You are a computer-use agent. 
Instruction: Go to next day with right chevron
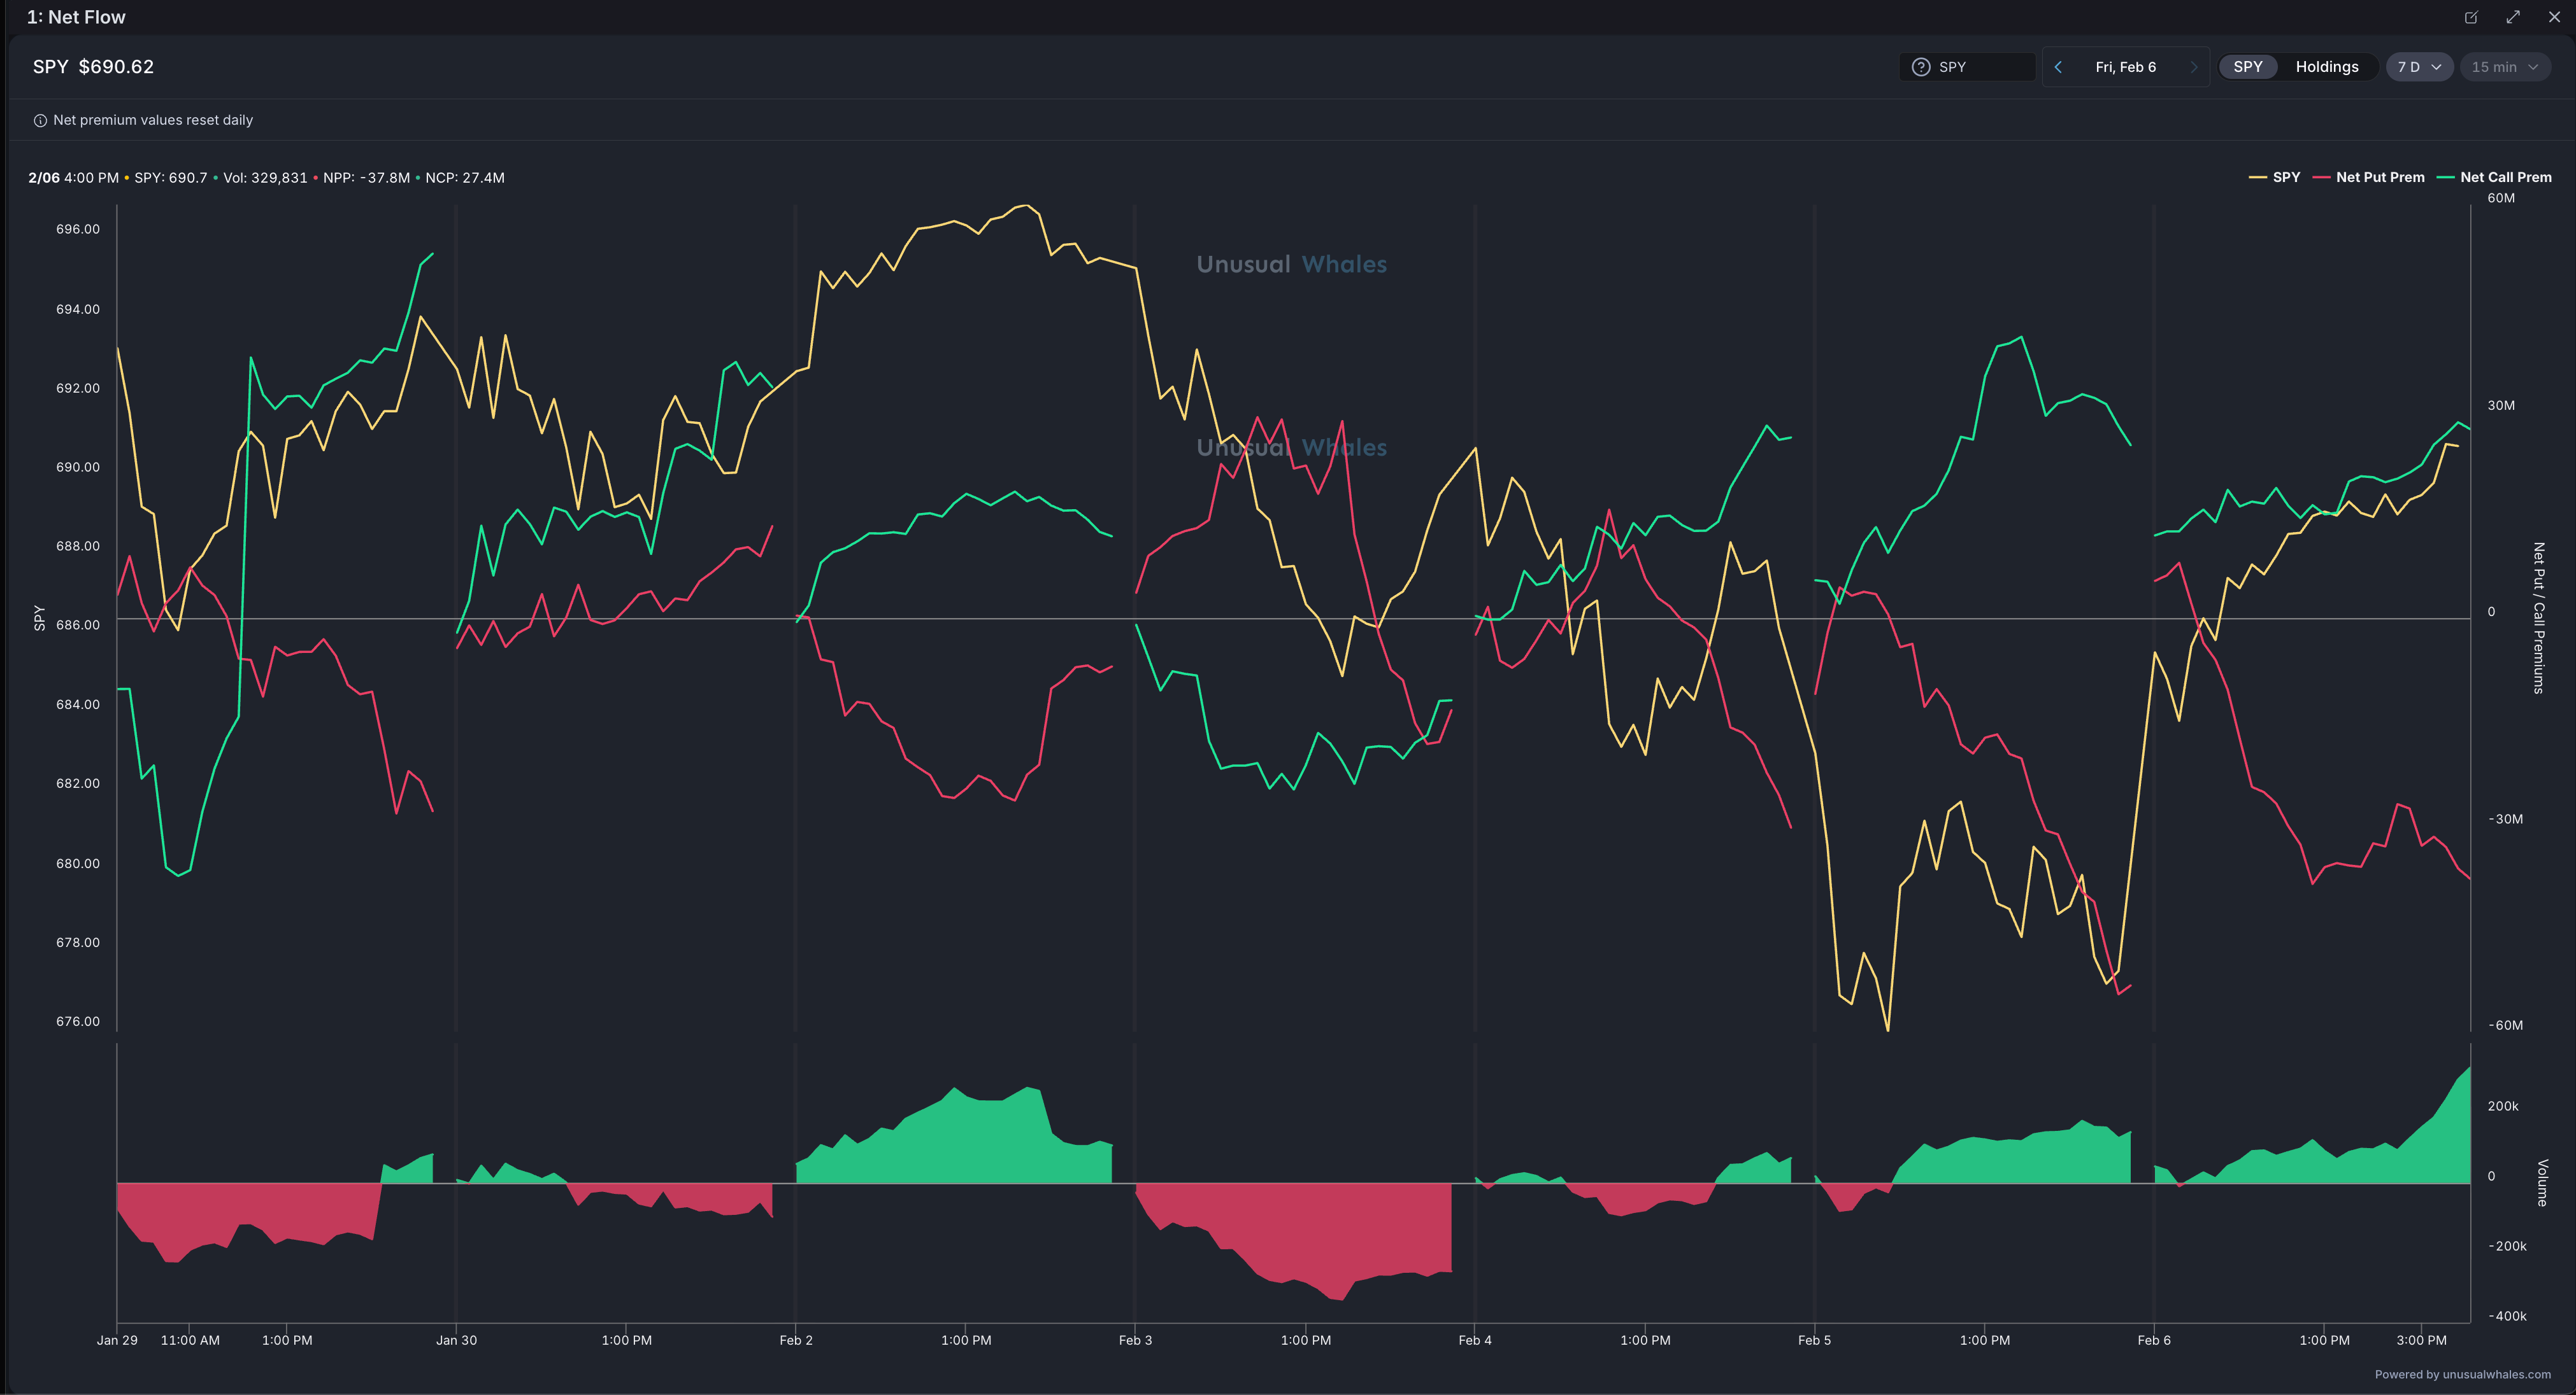(2193, 67)
